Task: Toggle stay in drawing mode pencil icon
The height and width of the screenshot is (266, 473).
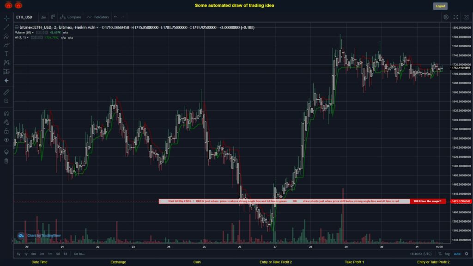Action: click(6, 122)
